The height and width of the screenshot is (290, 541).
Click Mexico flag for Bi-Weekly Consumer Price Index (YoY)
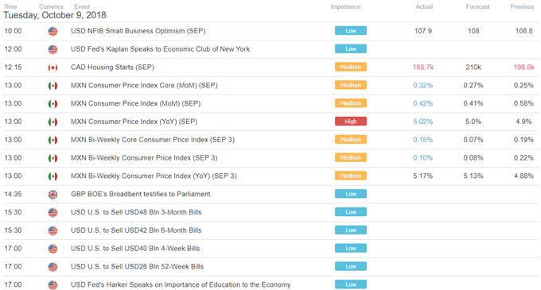pyautogui.click(x=53, y=176)
